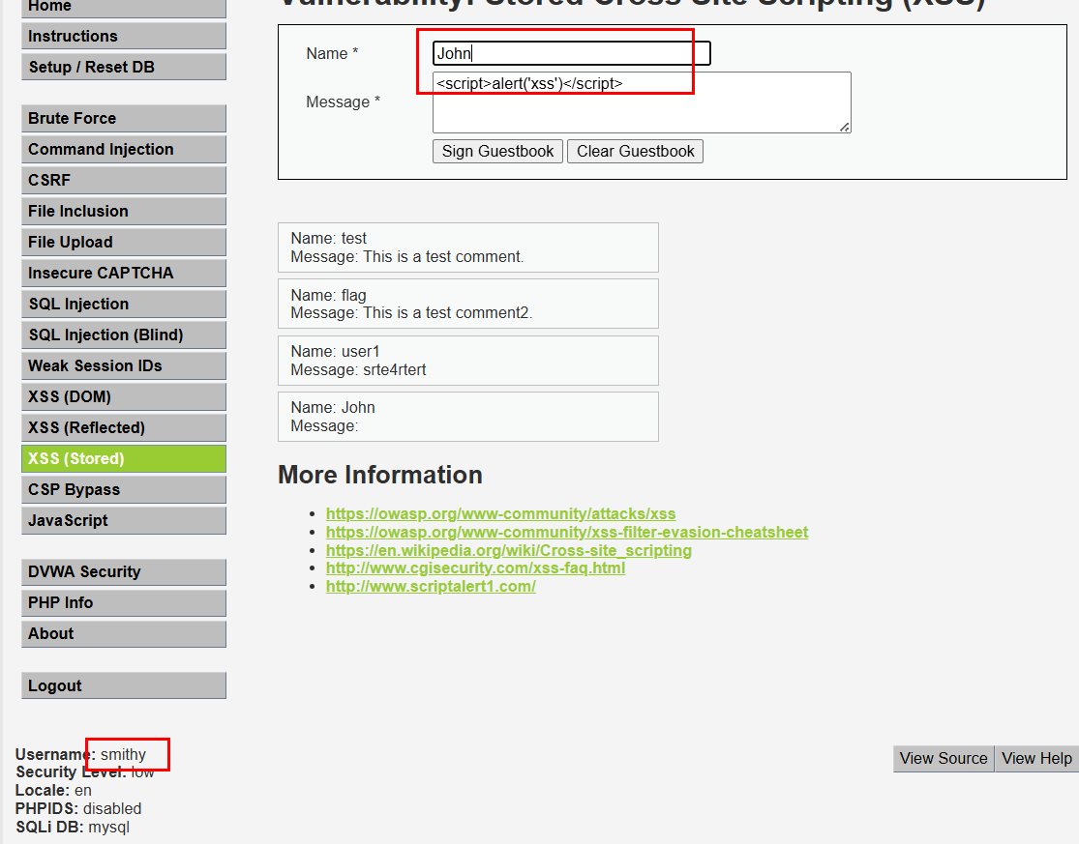Image resolution: width=1079 pixels, height=844 pixels.
Task: Click the 'srte4rtert' message text
Action: click(394, 369)
